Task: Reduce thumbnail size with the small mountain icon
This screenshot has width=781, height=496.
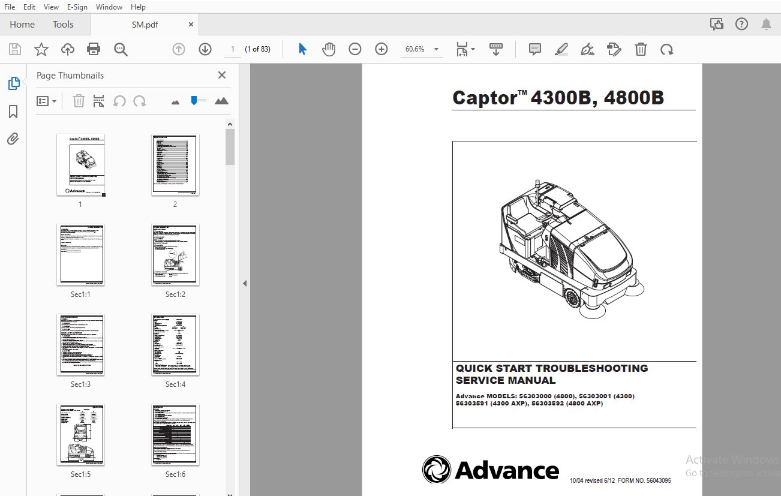Action: [x=175, y=103]
